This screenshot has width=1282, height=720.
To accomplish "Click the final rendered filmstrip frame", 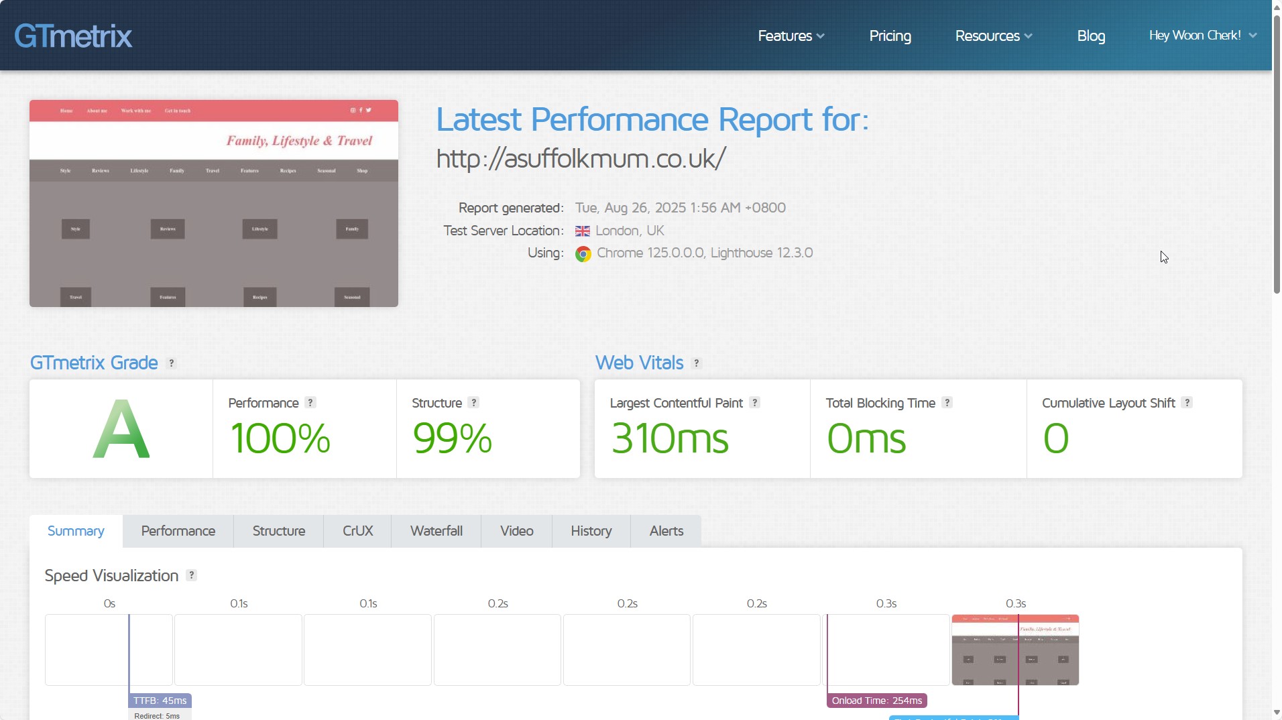I will pos(1015,650).
